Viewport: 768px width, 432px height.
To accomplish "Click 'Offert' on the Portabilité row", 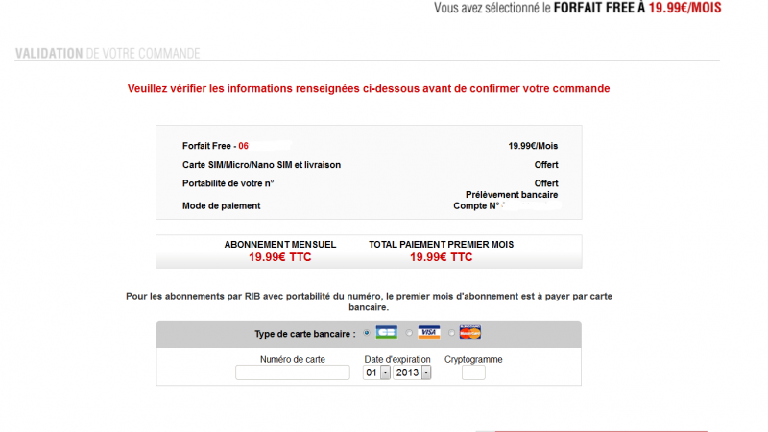I will [546, 183].
